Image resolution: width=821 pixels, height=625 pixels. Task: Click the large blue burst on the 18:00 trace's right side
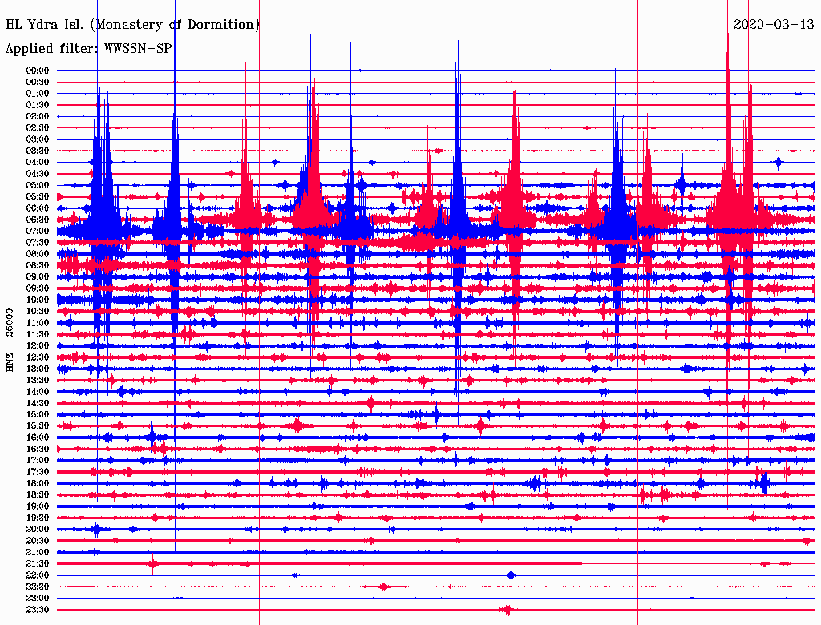coord(762,483)
